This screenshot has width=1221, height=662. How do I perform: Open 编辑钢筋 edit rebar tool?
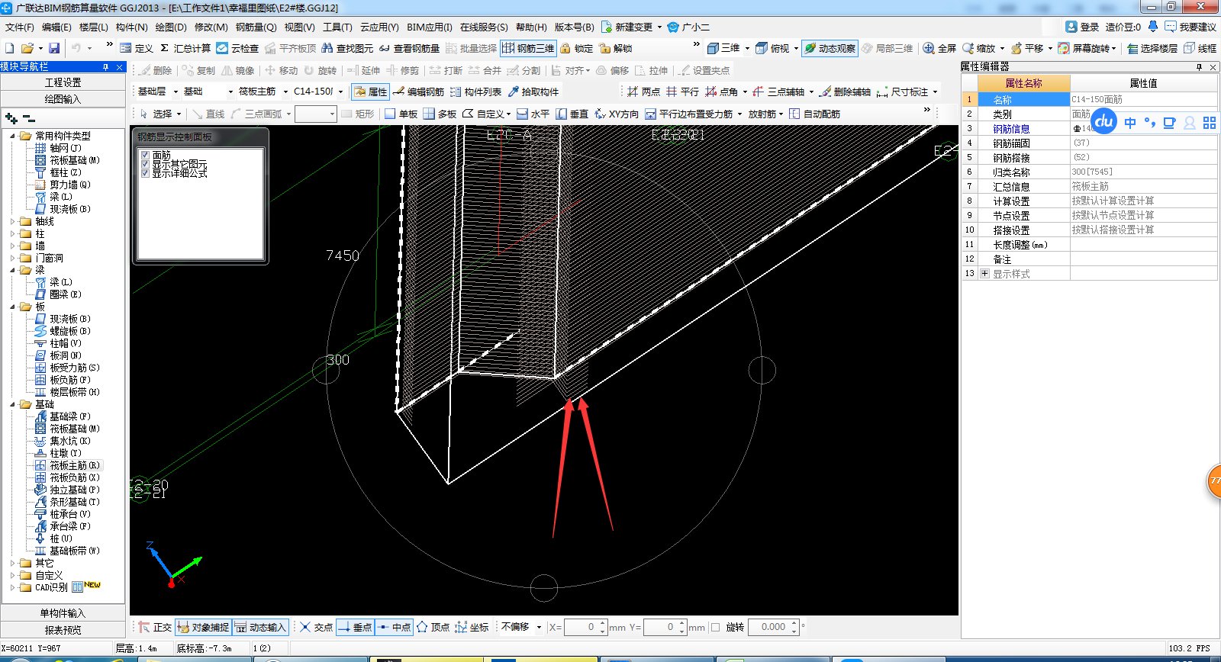point(418,92)
